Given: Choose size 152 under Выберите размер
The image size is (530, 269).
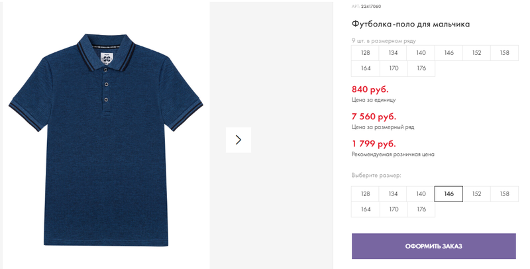Looking at the screenshot, I should (x=476, y=194).
